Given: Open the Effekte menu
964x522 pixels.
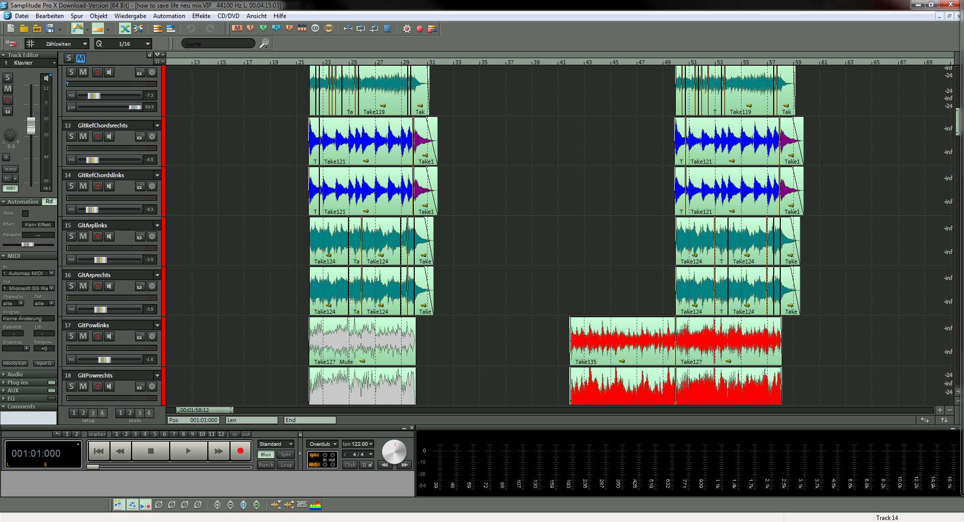Looking at the screenshot, I should click(x=201, y=16).
